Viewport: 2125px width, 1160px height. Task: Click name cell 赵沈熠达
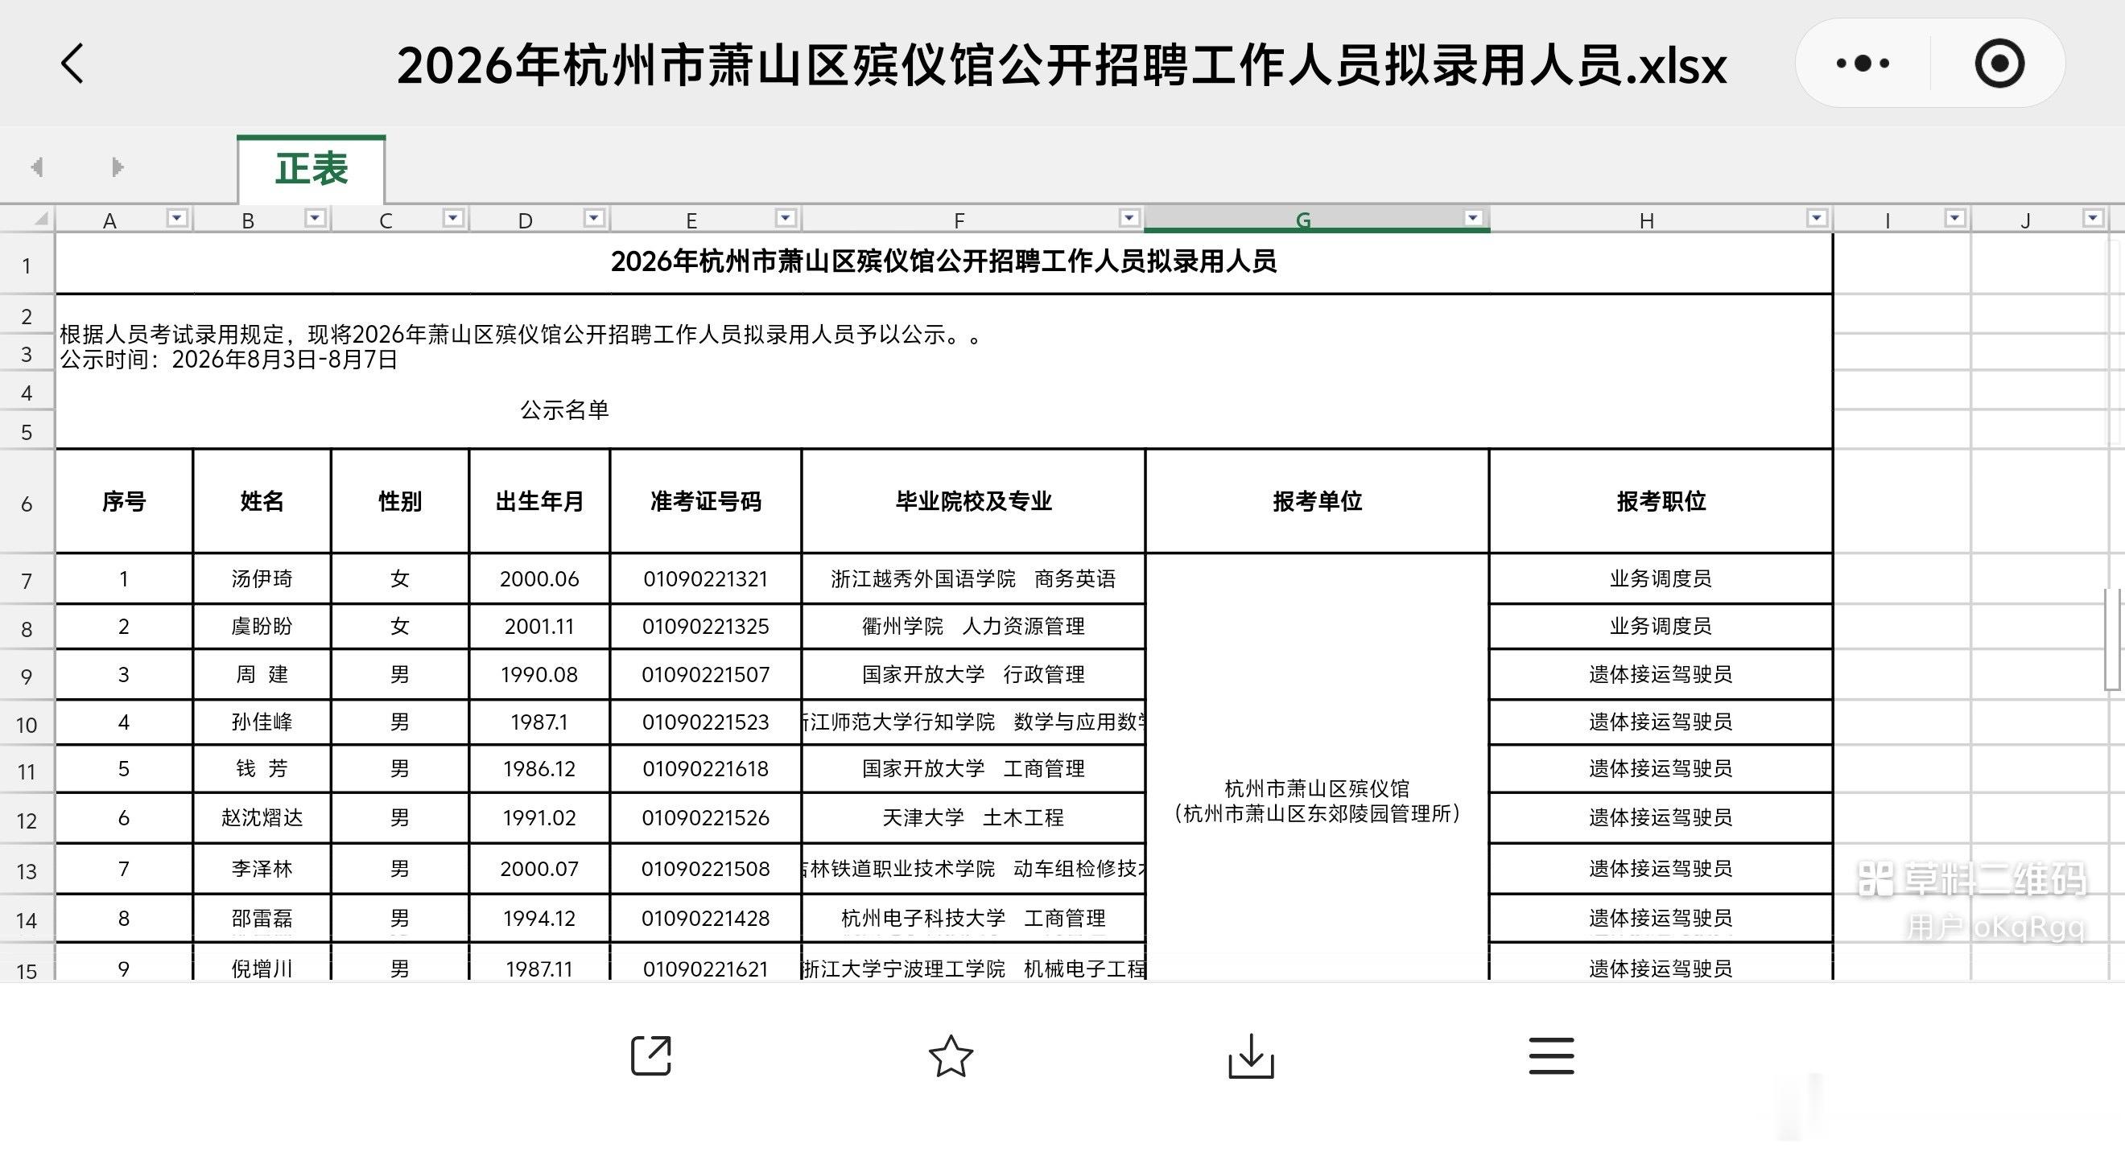pyautogui.click(x=262, y=818)
